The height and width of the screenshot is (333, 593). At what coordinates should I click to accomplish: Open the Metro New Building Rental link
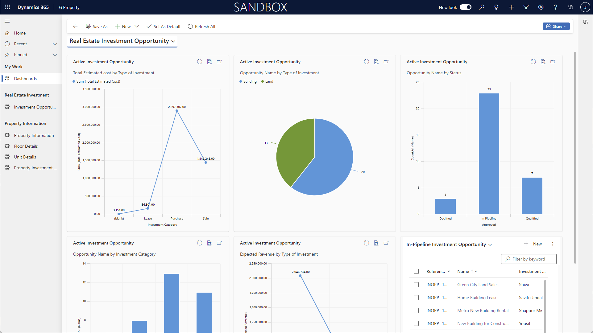[x=483, y=310]
